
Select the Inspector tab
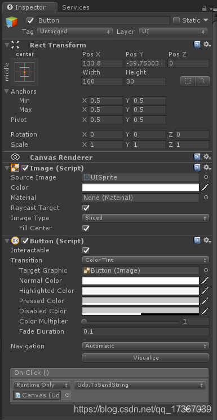(x=30, y=7)
